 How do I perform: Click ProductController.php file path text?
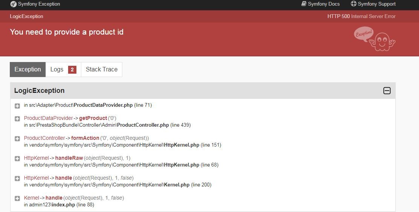143,125
